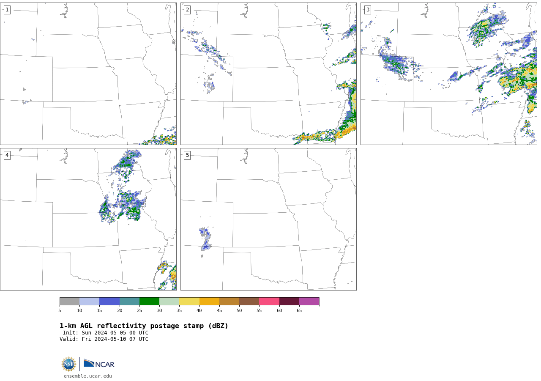
Task: Click the ensemble.ucar.edu text
Action: click(x=88, y=376)
